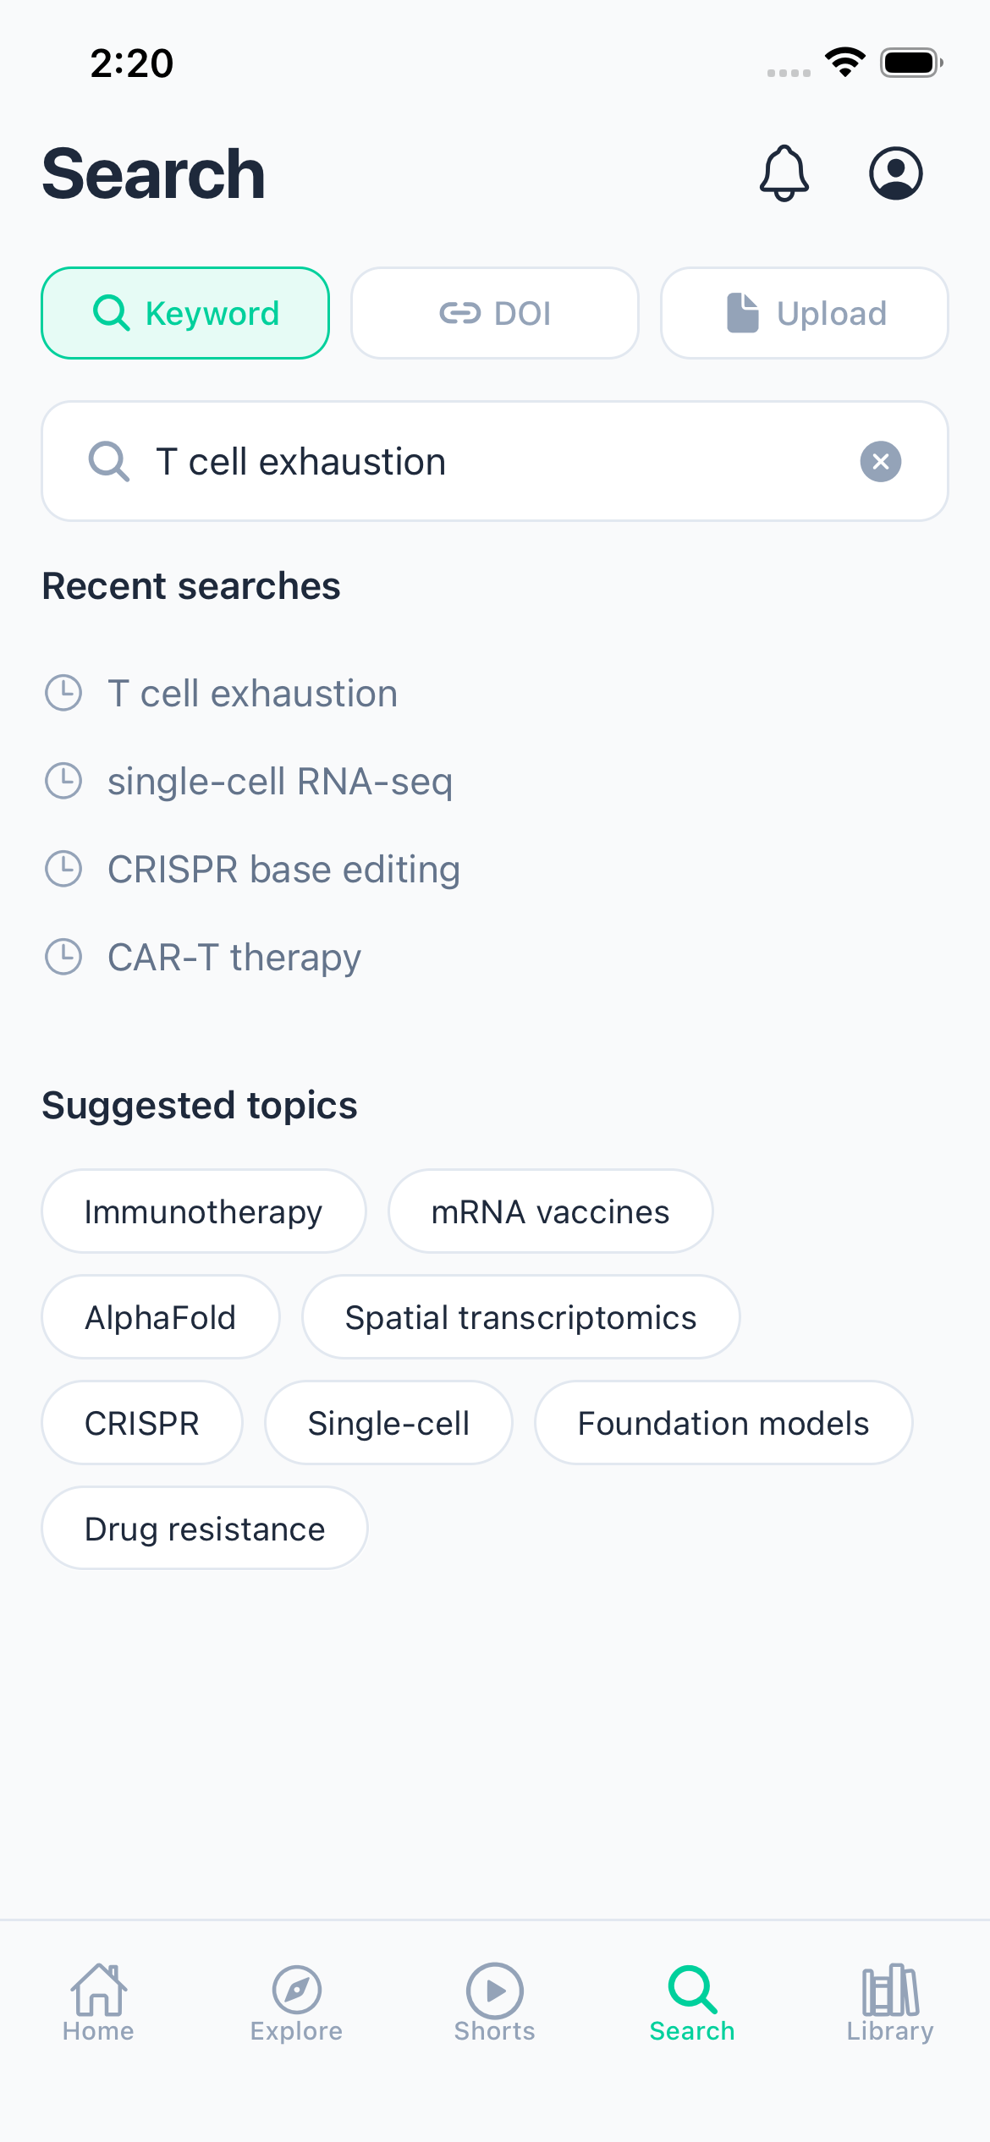Image resolution: width=990 pixels, height=2142 pixels.
Task: Pick the Spatial transcriptomics suggestion
Action: 520,1317
